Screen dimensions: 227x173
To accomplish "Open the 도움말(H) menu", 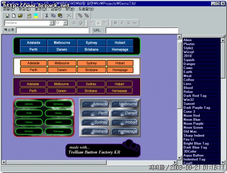I will click(86, 9).
